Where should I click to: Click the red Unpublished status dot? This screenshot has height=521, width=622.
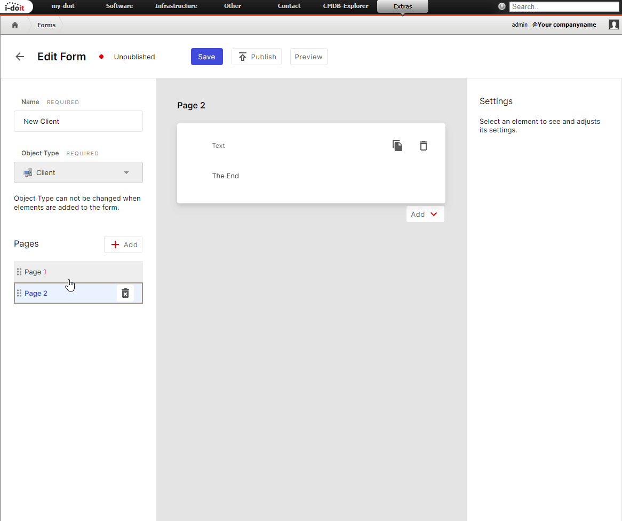[101, 57]
